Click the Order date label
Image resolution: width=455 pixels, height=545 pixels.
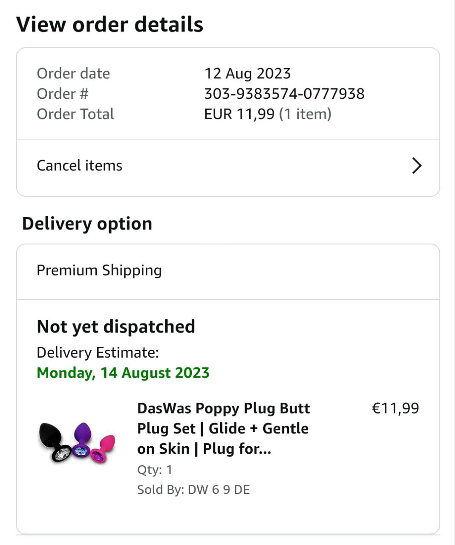(x=73, y=73)
